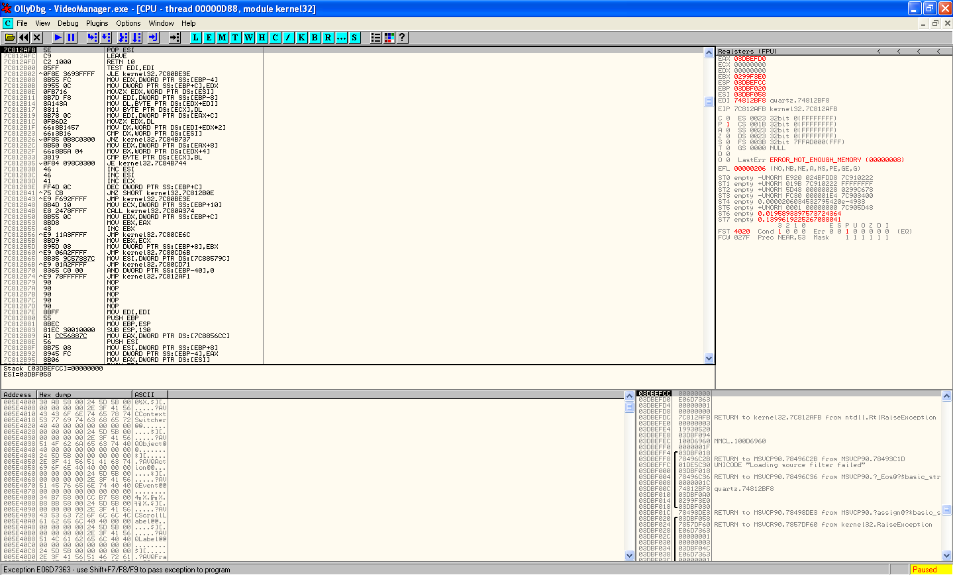Click the Step into toolbar icon
Viewport: 953px width, 575px height.
92,38
